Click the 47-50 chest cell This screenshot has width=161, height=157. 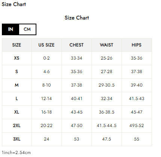77,126
